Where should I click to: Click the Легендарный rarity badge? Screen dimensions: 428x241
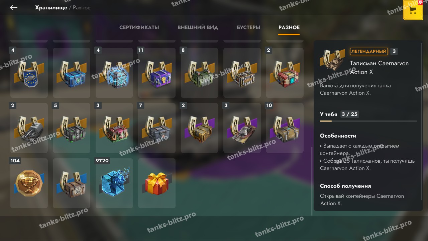(369, 51)
